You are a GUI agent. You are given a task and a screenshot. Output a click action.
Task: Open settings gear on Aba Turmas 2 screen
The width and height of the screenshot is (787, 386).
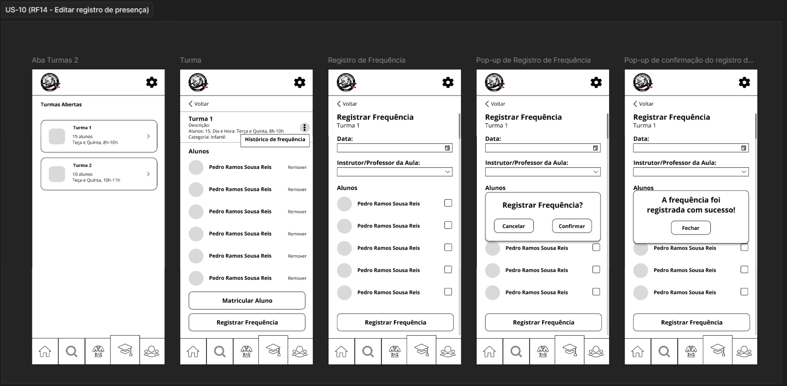click(152, 82)
